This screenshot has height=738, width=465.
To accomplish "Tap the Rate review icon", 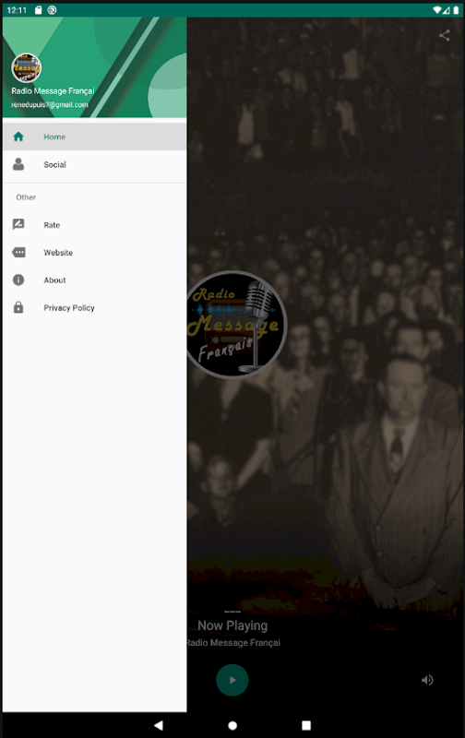I will click(18, 224).
